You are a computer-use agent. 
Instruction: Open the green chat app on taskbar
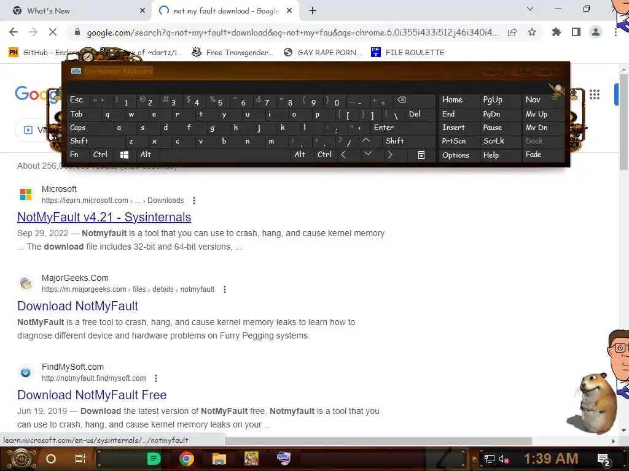pyautogui.click(x=154, y=459)
